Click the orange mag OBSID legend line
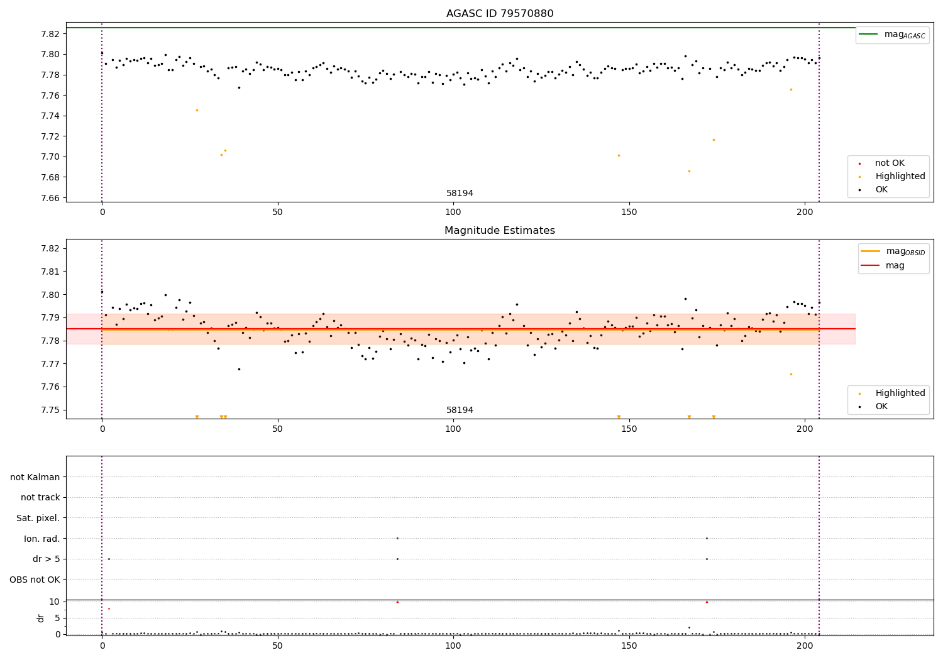This screenshot has width=943, height=660. (x=871, y=251)
